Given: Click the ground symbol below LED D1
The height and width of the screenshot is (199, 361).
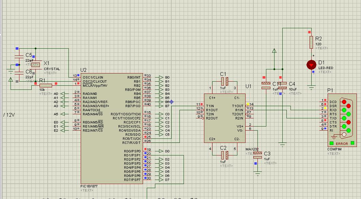Looking at the screenshot, I should point(311,87).
